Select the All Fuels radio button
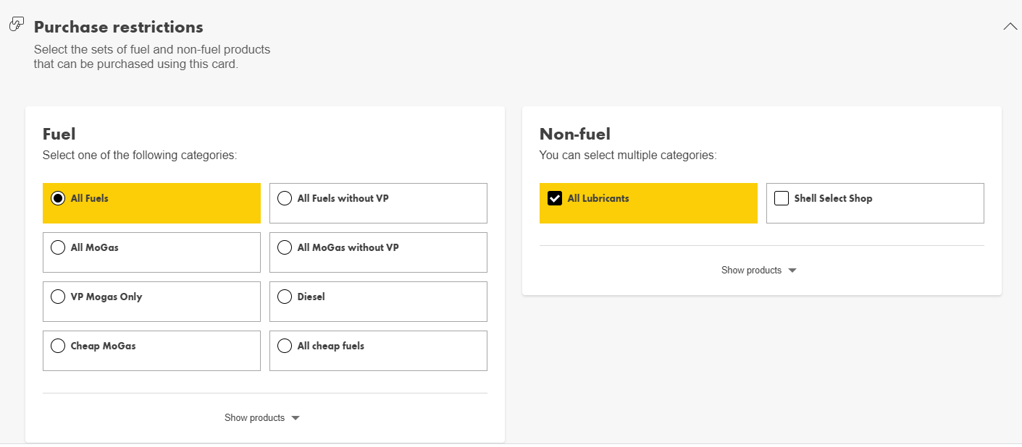Viewport: 1022px width, 447px height. [x=58, y=198]
